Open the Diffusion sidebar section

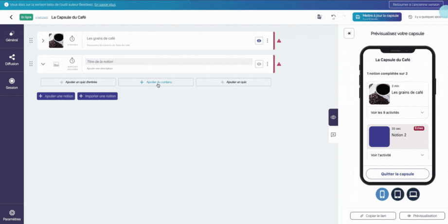tap(12, 60)
